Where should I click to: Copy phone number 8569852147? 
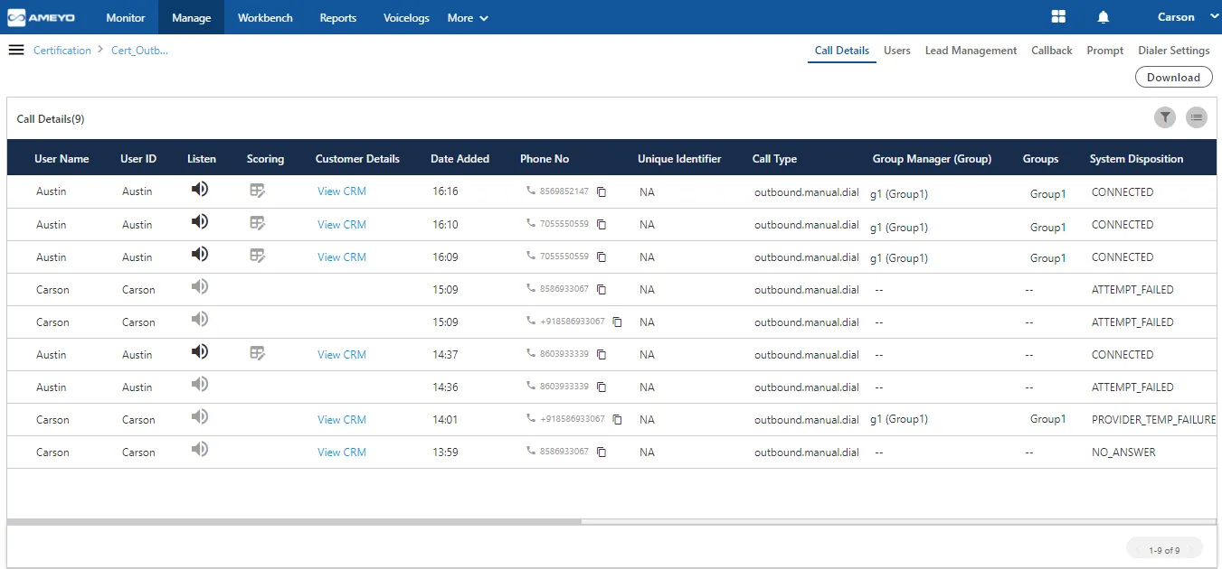pyautogui.click(x=602, y=192)
